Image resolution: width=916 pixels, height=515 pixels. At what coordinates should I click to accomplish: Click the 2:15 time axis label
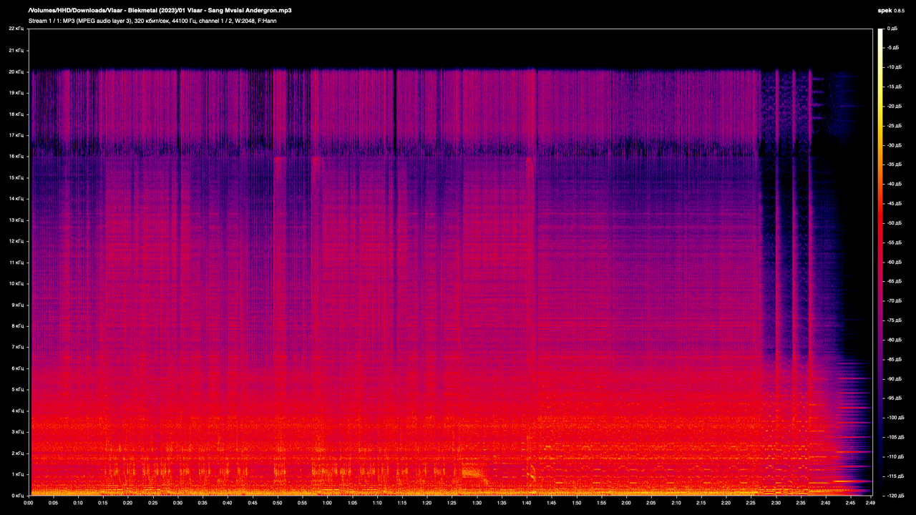tap(701, 503)
